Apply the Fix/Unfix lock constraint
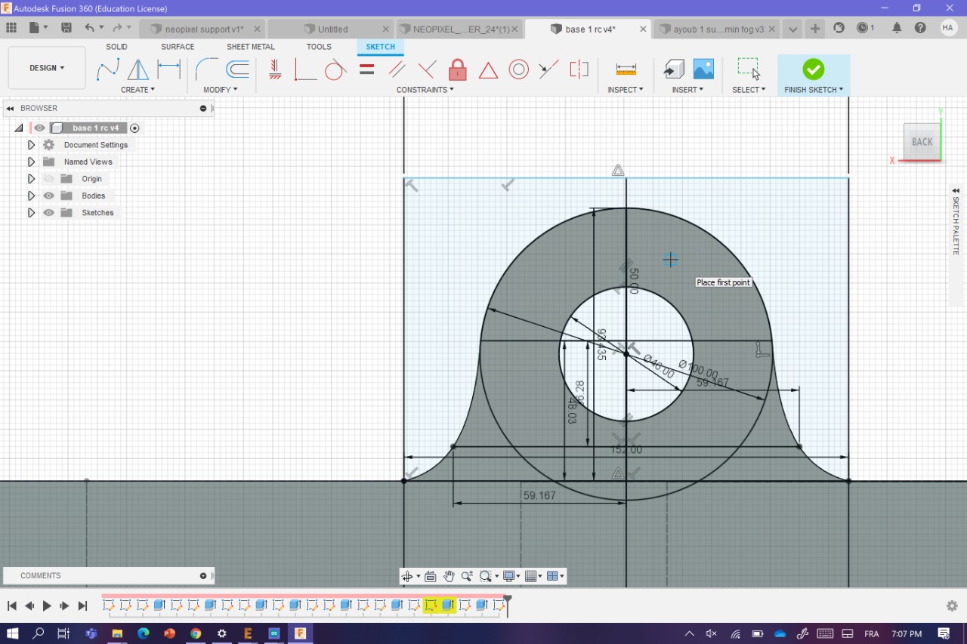The image size is (967, 644). tap(457, 70)
